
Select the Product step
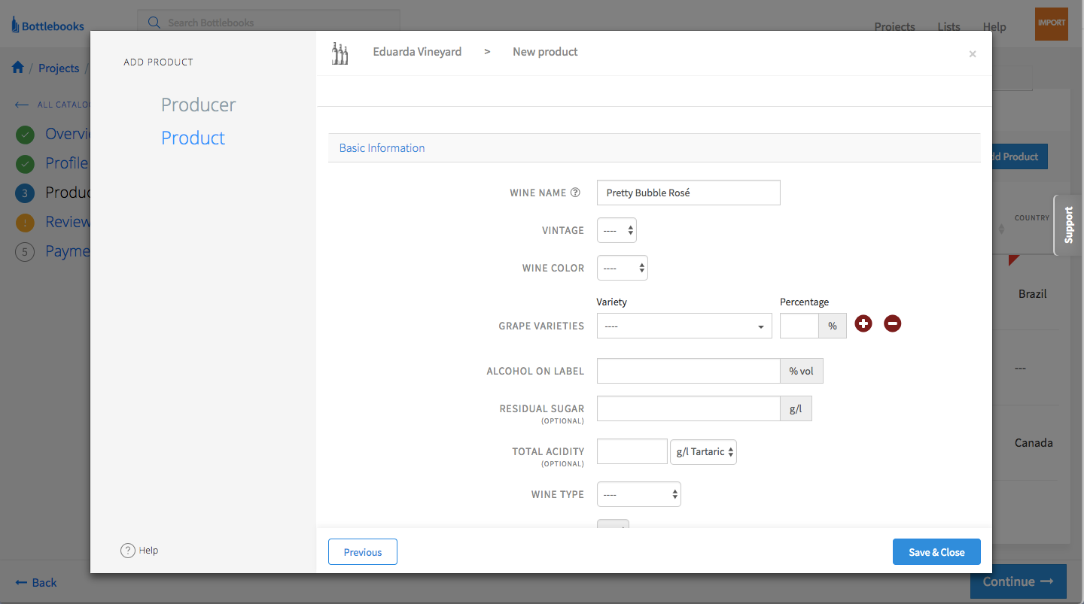point(193,138)
